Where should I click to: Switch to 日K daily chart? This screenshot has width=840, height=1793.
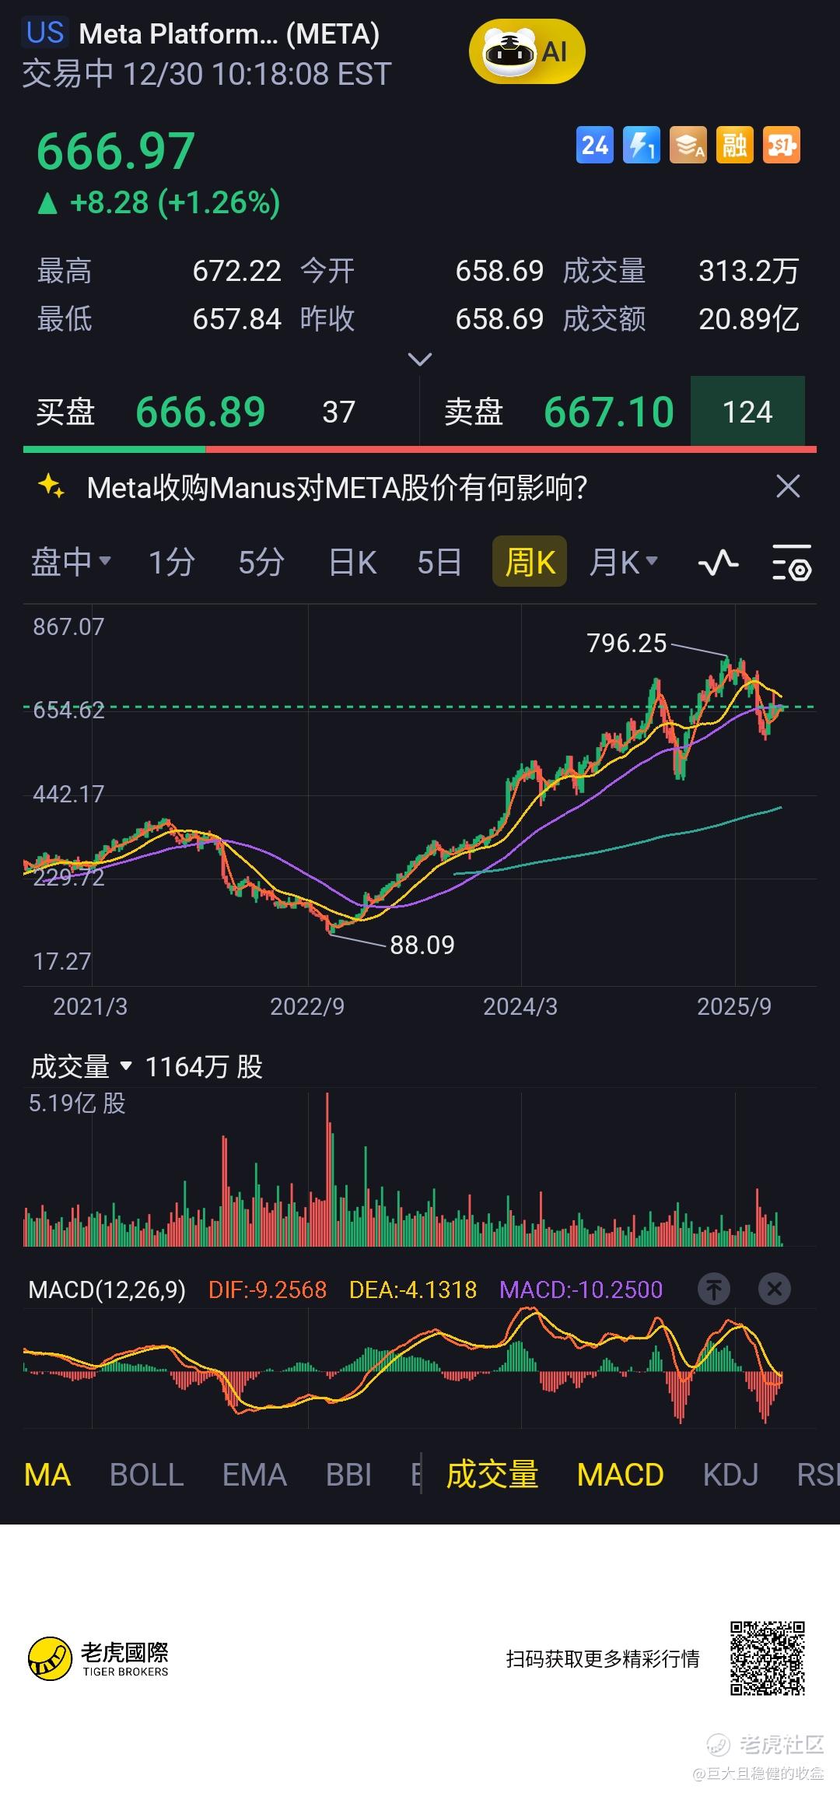tap(352, 562)
